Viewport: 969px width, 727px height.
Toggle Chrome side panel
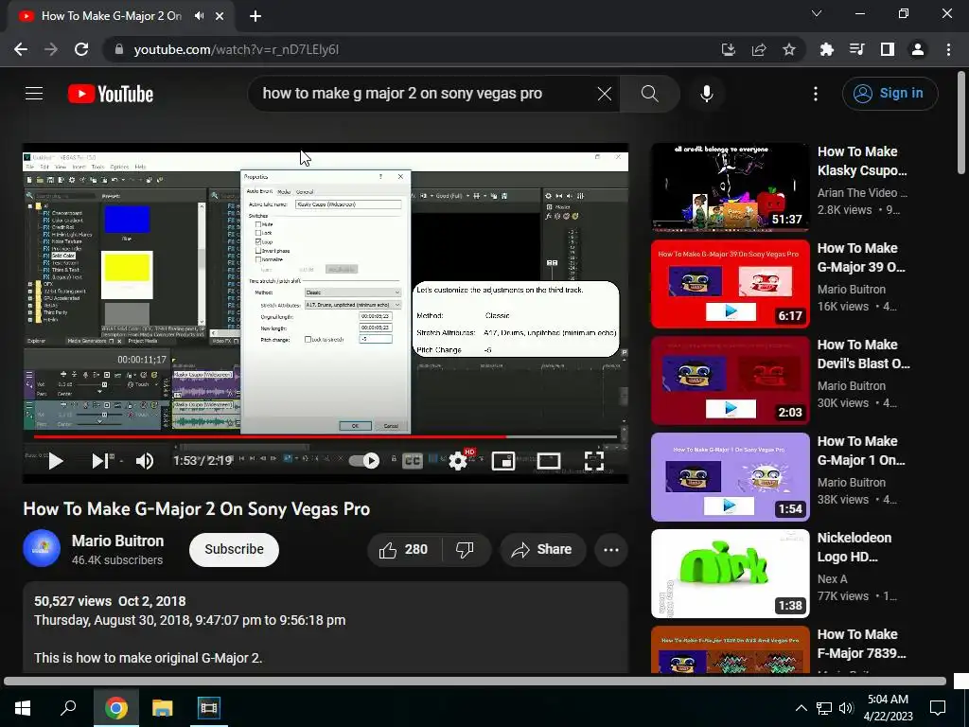888,49
